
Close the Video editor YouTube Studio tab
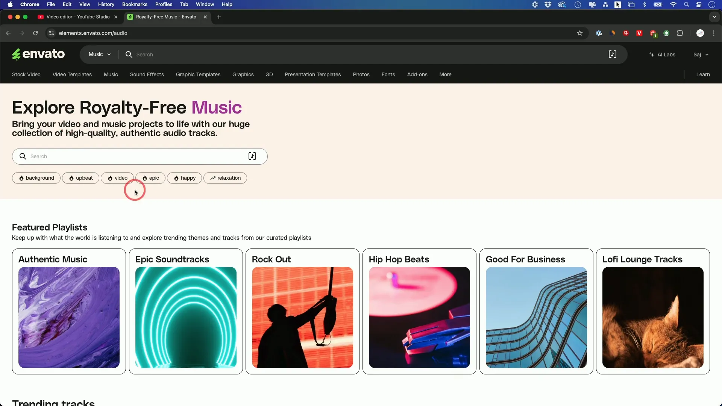click(x=116, y=17)
